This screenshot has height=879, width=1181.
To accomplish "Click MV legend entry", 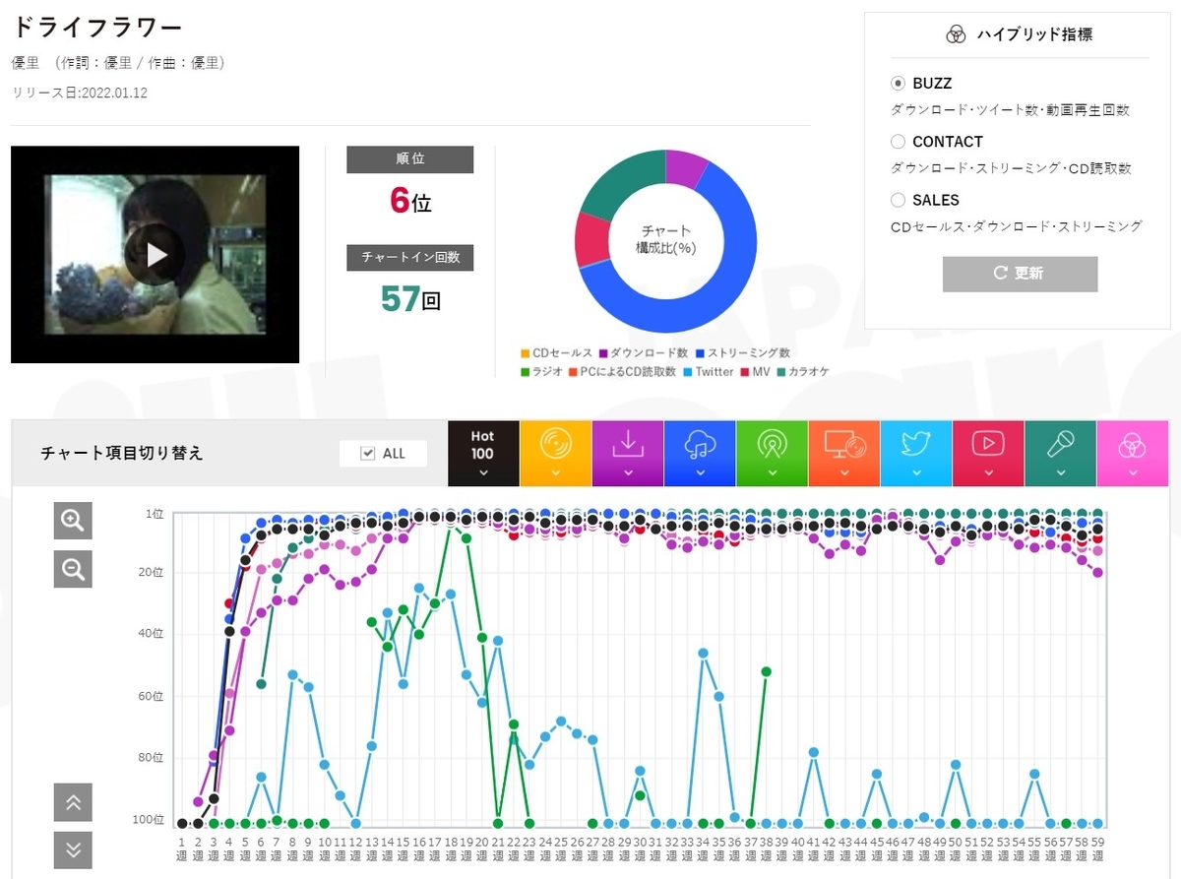I will [x=755, y=372].
